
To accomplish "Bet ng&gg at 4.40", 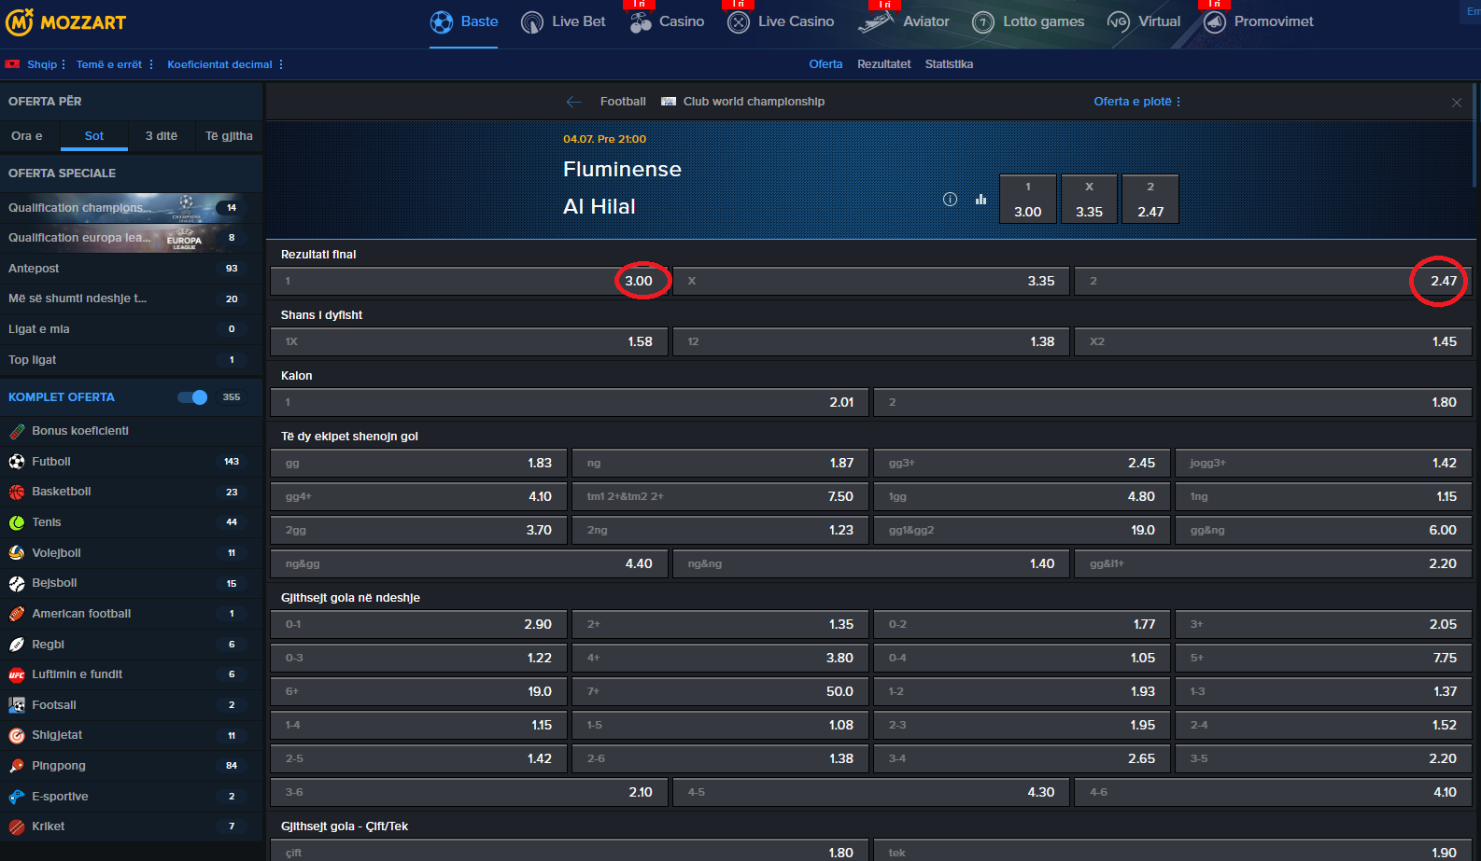I will (x=469, y=563).
